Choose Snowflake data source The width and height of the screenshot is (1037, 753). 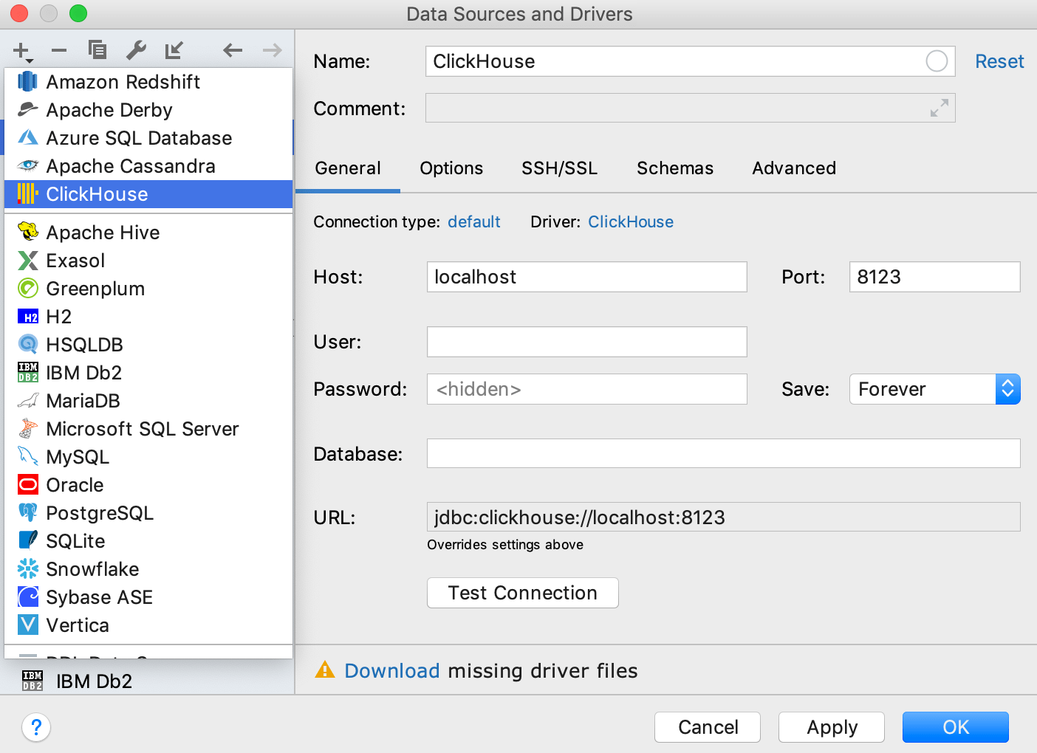(x=148, y=569)
